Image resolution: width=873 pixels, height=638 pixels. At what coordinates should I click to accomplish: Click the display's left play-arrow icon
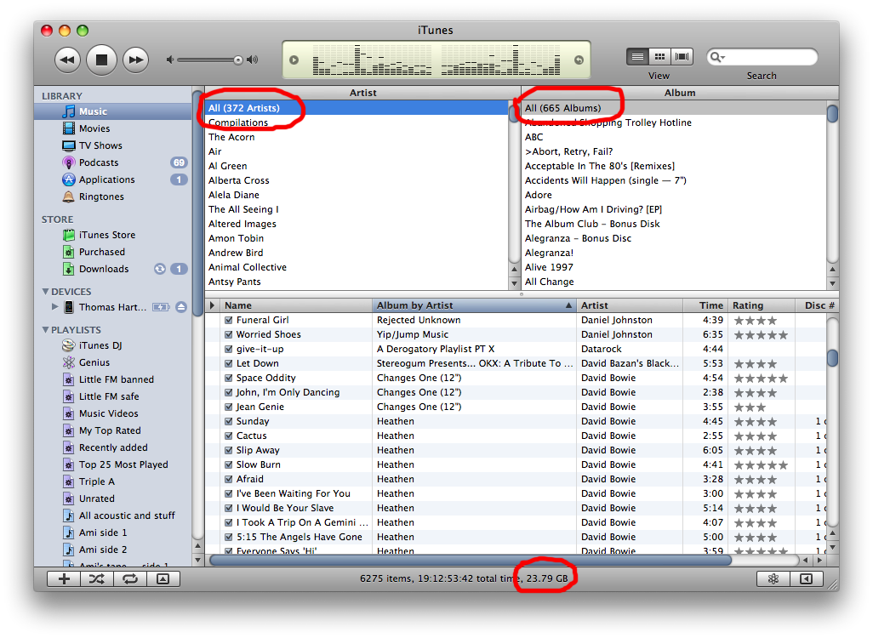294,60
